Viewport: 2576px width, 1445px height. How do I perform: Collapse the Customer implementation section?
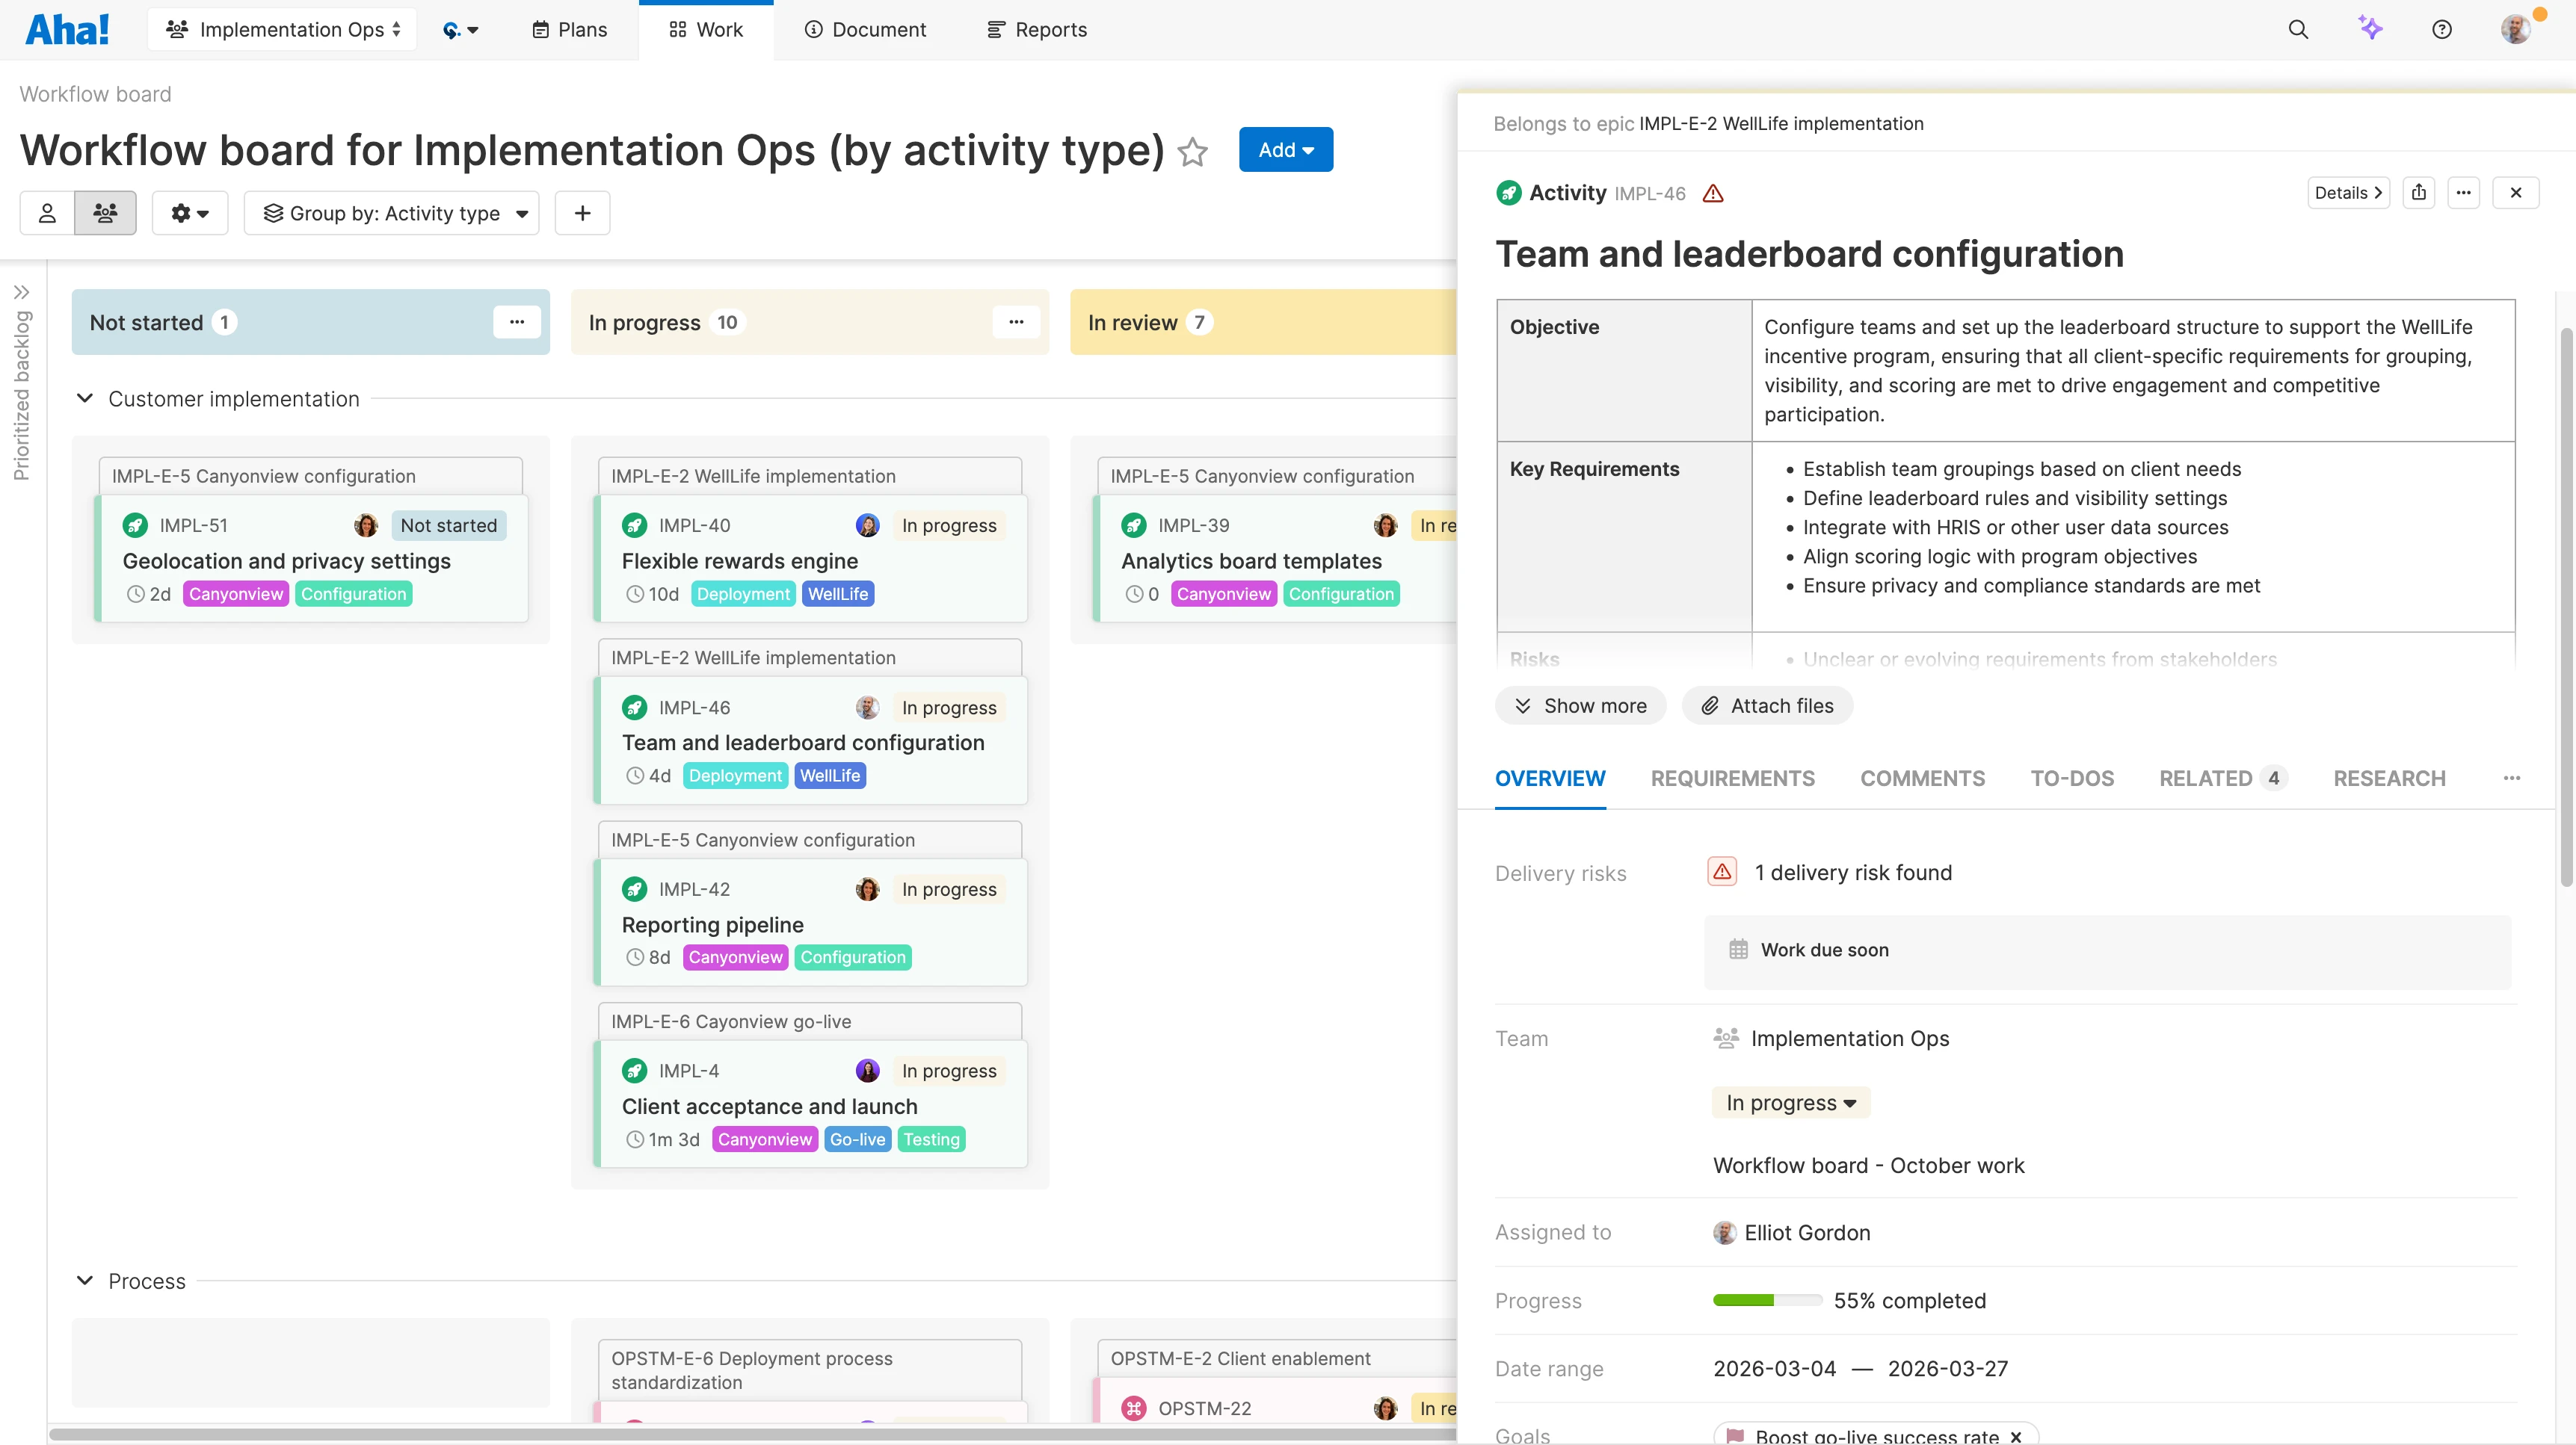pos(84,397)
